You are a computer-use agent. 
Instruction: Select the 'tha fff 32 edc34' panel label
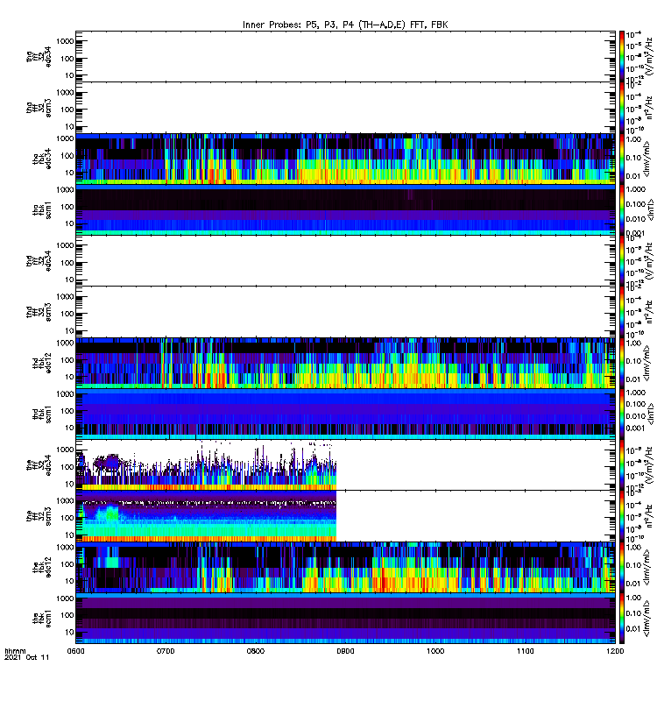pyautogui.click(x=39, y=57)
